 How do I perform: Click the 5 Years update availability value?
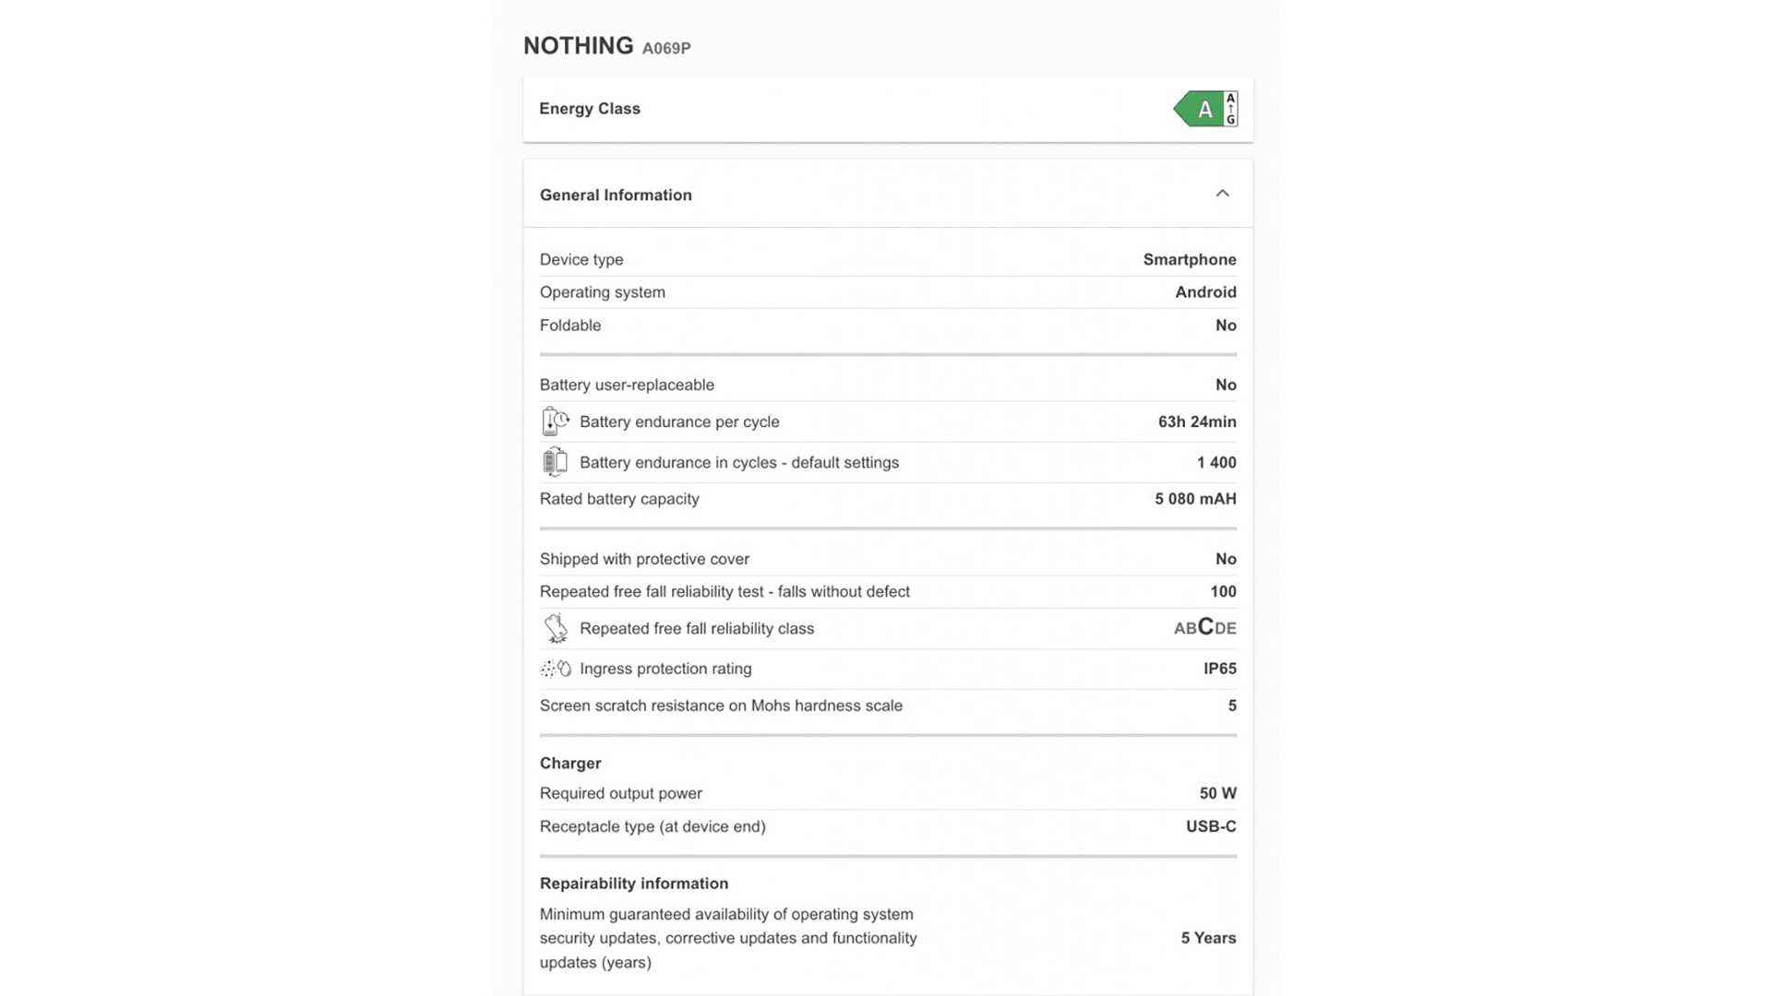pyautogui.click(x=1208, y=938)
